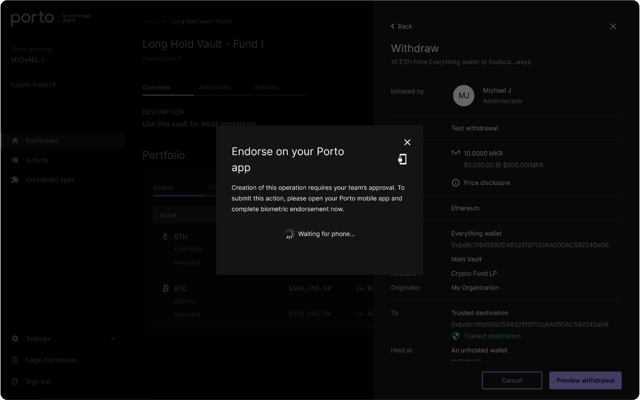Open the Price disclosure info icon

(x=456, y=183)
